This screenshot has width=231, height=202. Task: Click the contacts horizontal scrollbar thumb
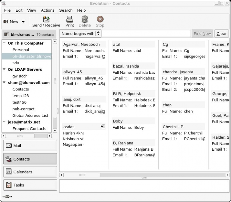(82, 175)
